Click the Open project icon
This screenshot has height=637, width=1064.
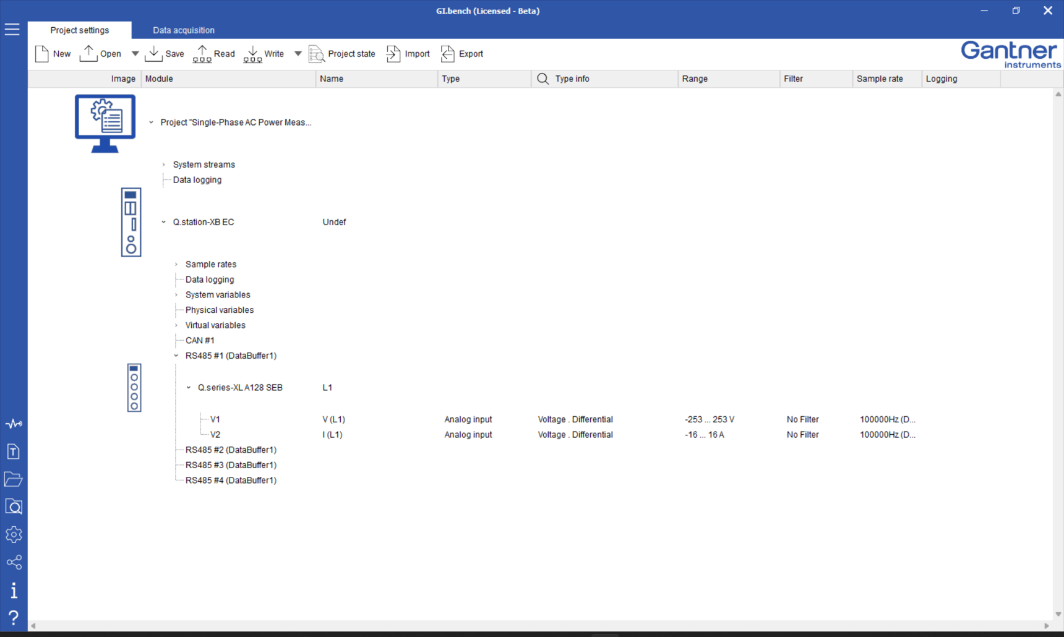pos(88,54)
